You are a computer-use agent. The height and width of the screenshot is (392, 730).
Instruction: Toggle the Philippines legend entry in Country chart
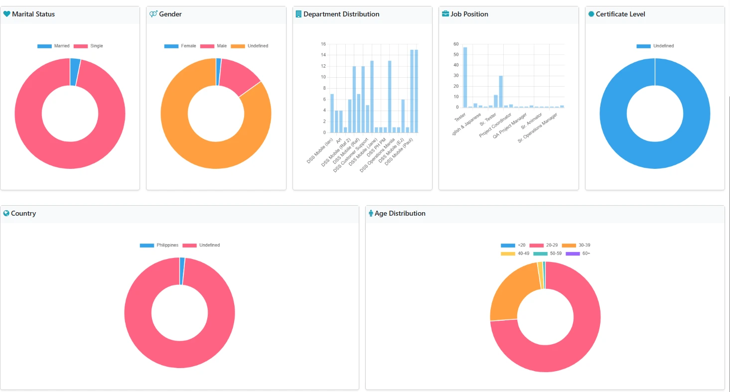[167, 246]
